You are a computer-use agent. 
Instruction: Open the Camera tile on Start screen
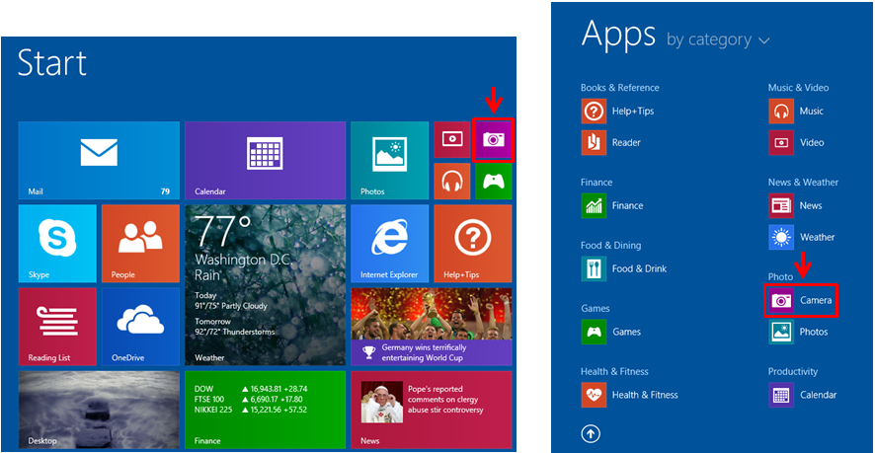pyautogui.click(x=494, y=139)
